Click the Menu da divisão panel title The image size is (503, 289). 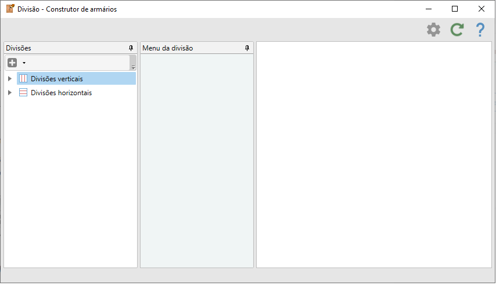(x=168, y=48)
